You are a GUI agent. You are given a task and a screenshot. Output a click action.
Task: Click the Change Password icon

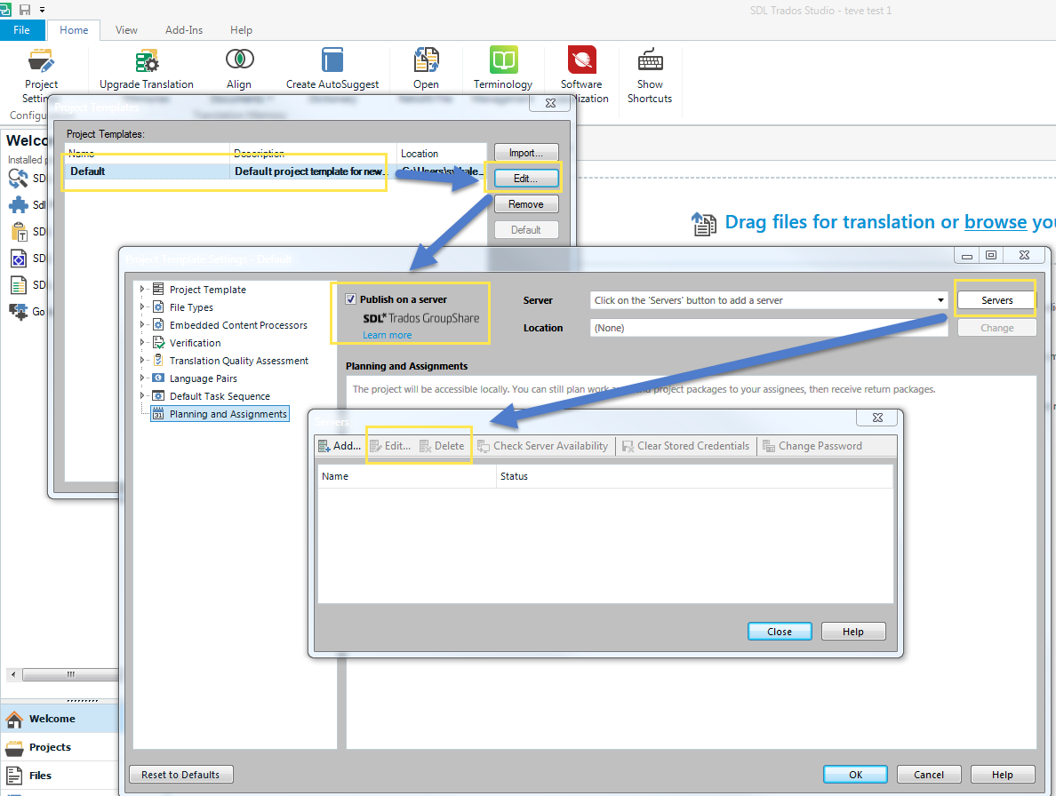(768, 445)
